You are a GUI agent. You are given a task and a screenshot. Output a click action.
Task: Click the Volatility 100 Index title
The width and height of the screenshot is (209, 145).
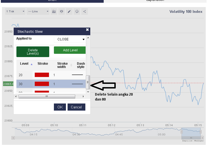(186, 11)
